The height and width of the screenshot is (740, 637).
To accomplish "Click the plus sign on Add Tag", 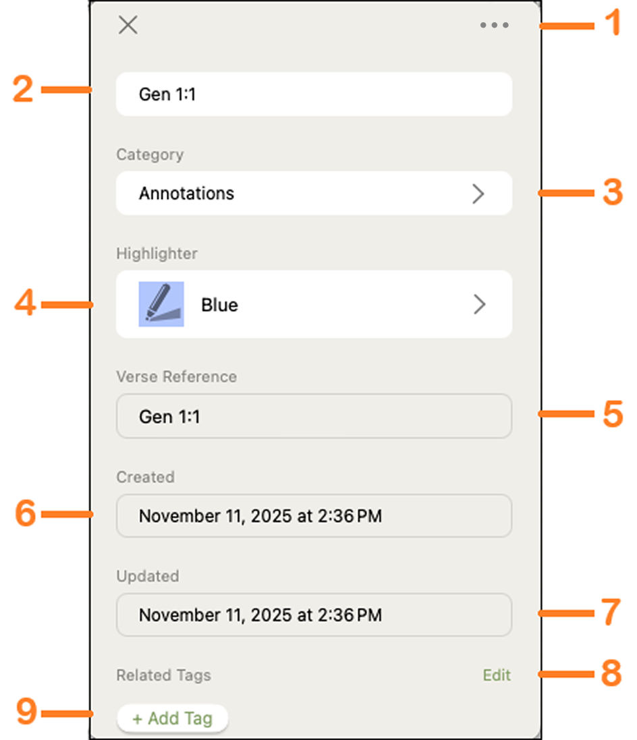I will coord(138,719).
